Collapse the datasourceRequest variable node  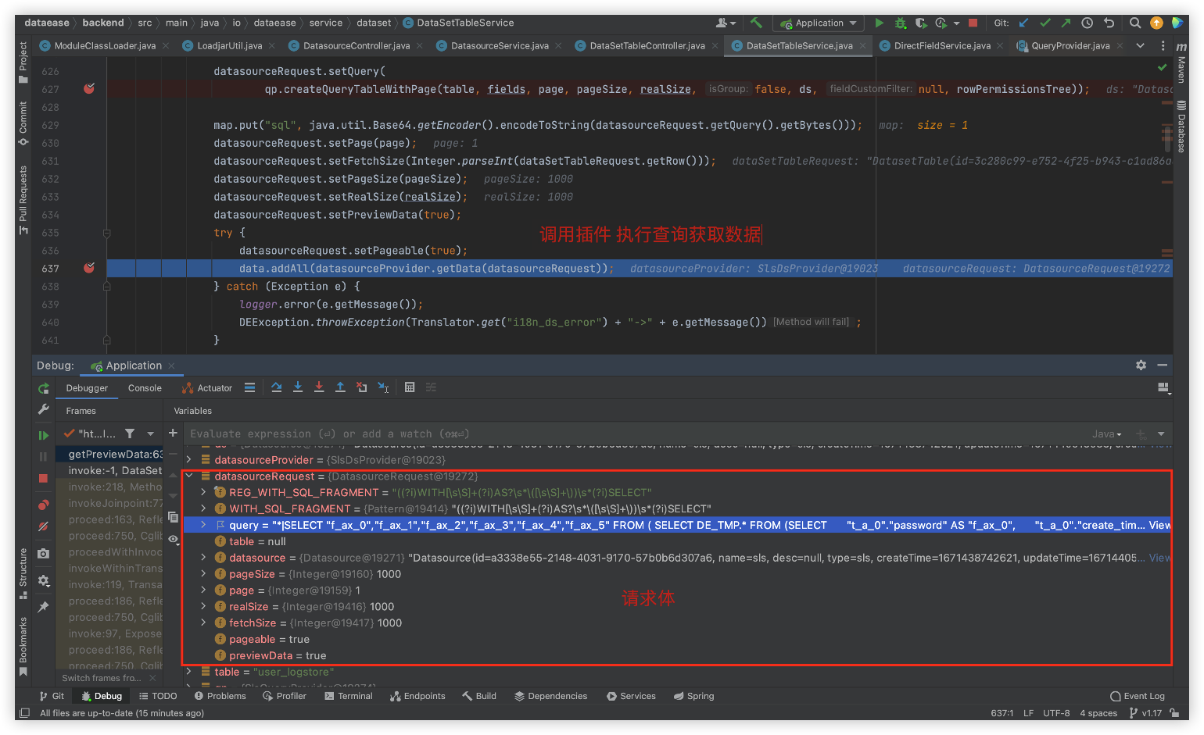pos(189,476)
